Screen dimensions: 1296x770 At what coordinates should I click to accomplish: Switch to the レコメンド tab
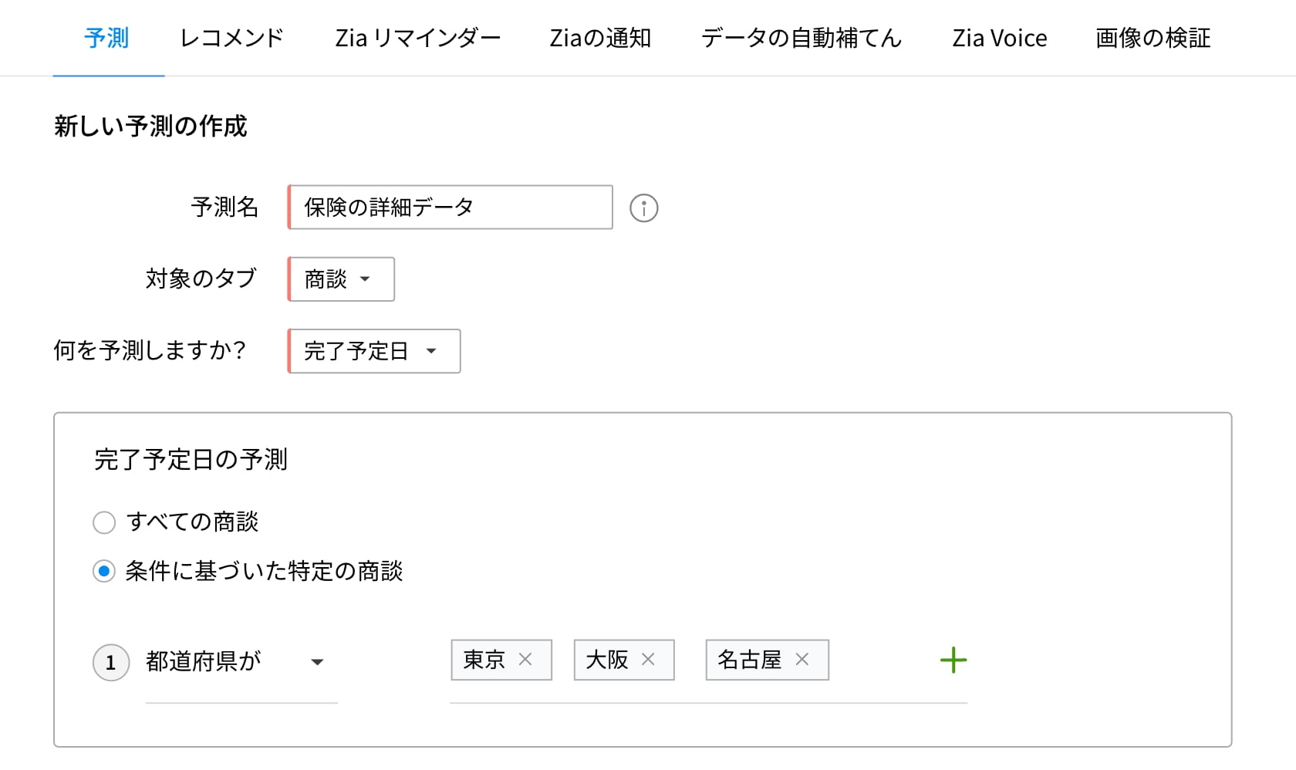click(231, 38)
